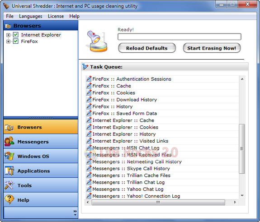The height and width of the screenshot is (222, 260).
Task: Click the erasing progress bar
Action: point(180,37)
